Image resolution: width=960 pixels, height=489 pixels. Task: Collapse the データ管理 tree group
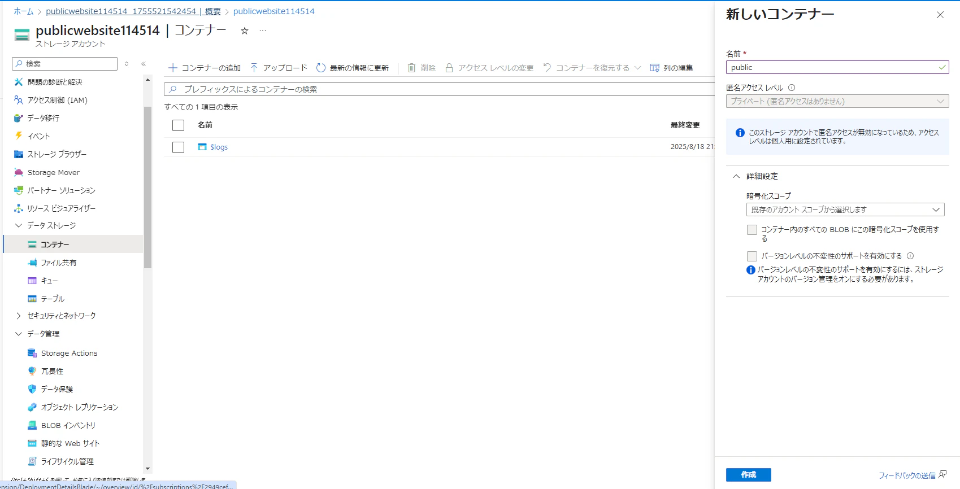19,334
